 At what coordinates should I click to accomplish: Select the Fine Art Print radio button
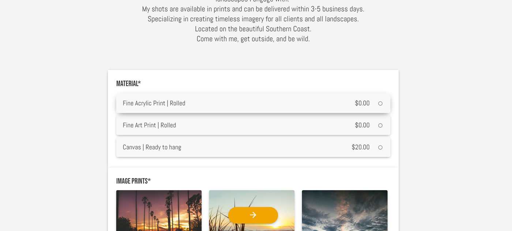point(380,126)
